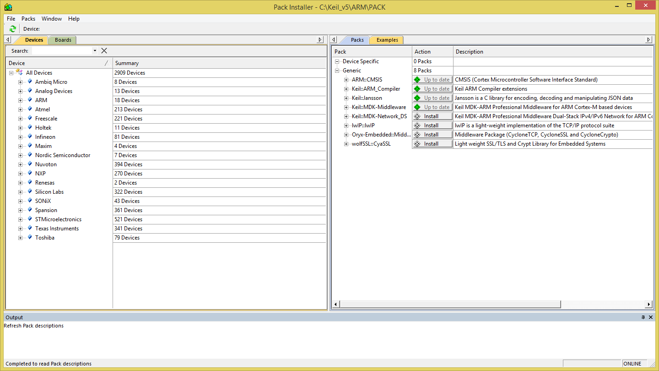
Task: Expand the Holtek vendor node
Action: (x=20, y=128)
